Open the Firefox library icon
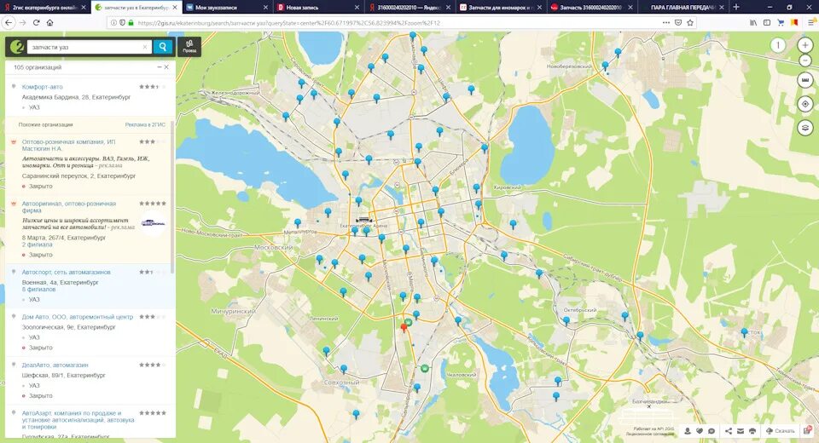 pos(753,23)
